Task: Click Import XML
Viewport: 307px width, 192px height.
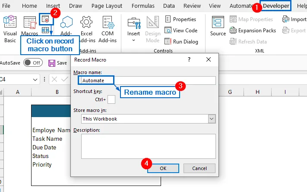Action: 294,19
